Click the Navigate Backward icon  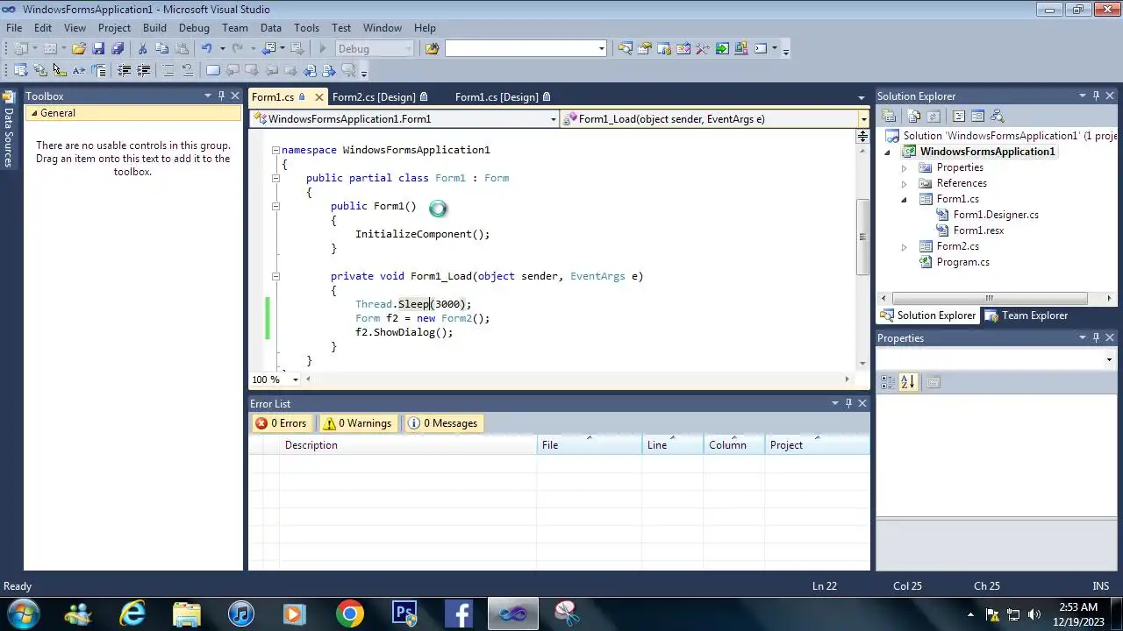pyautogui.click(x=268, y=49)
